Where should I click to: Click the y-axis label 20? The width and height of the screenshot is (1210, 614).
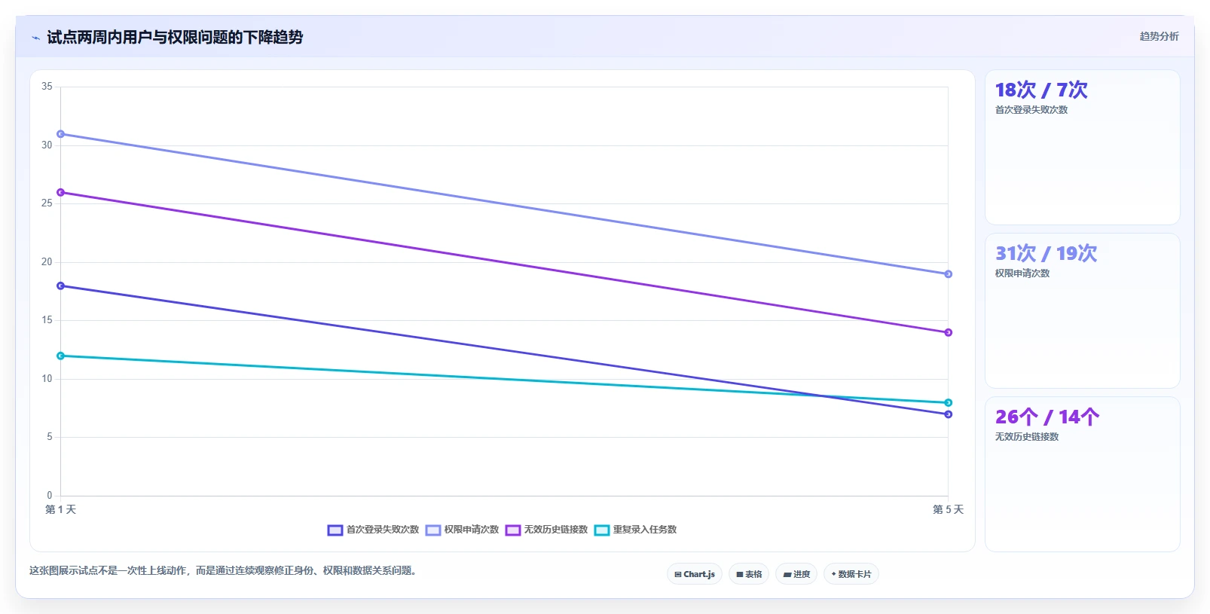[47, 262]
